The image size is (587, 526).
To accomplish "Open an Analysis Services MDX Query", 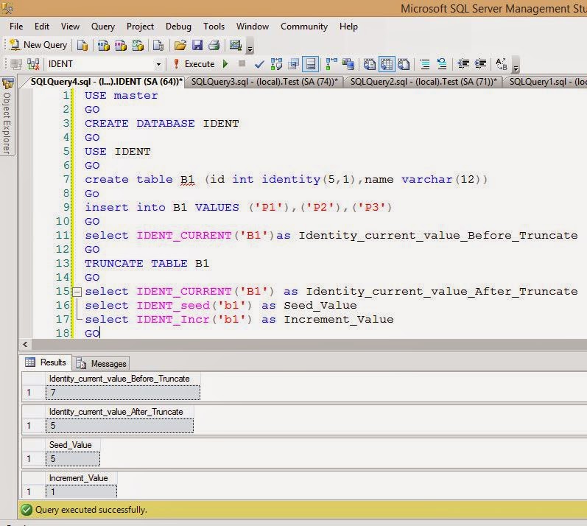I will click(x=103, y=45).
